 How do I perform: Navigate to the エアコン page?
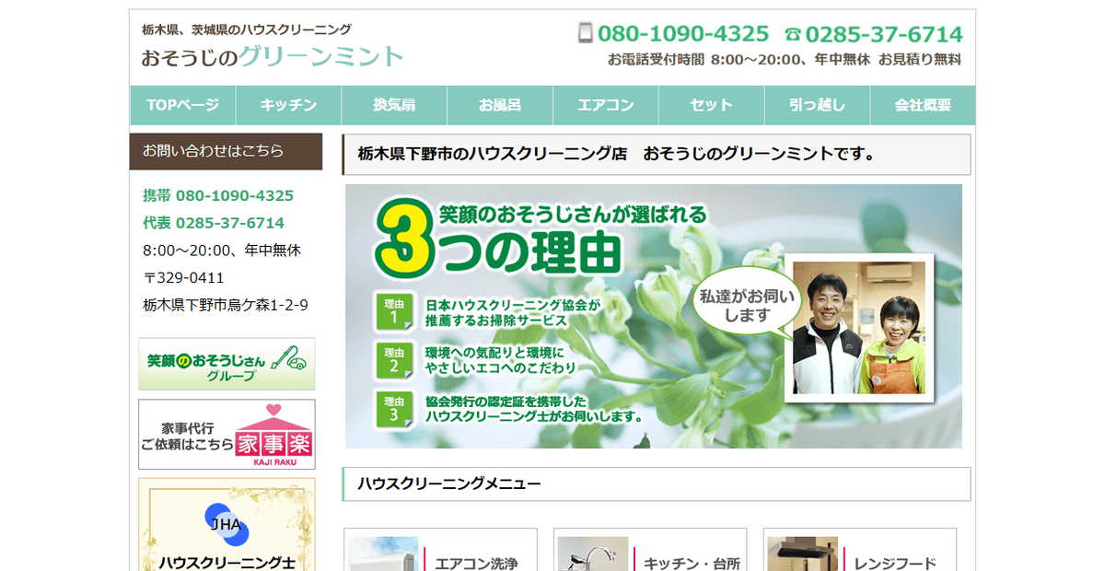click(x=606, y=105)
